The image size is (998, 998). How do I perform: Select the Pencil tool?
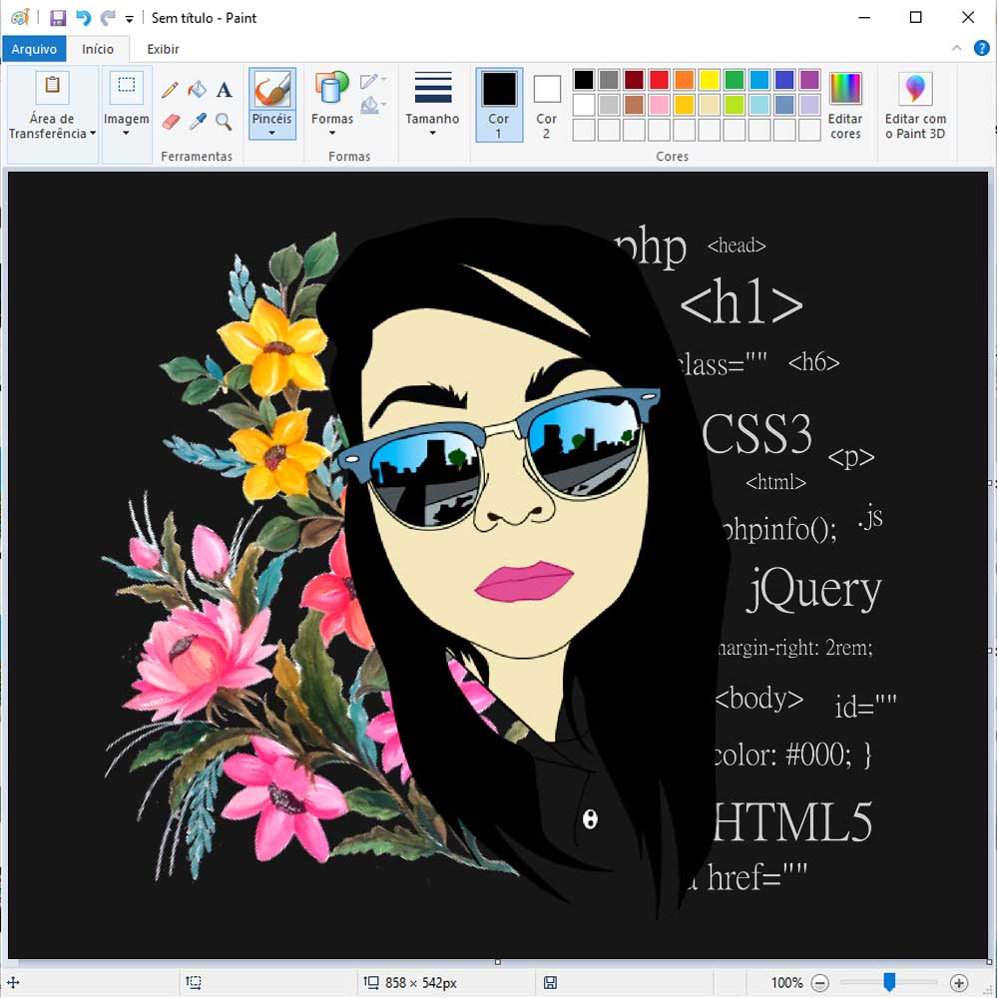point(171,90)
